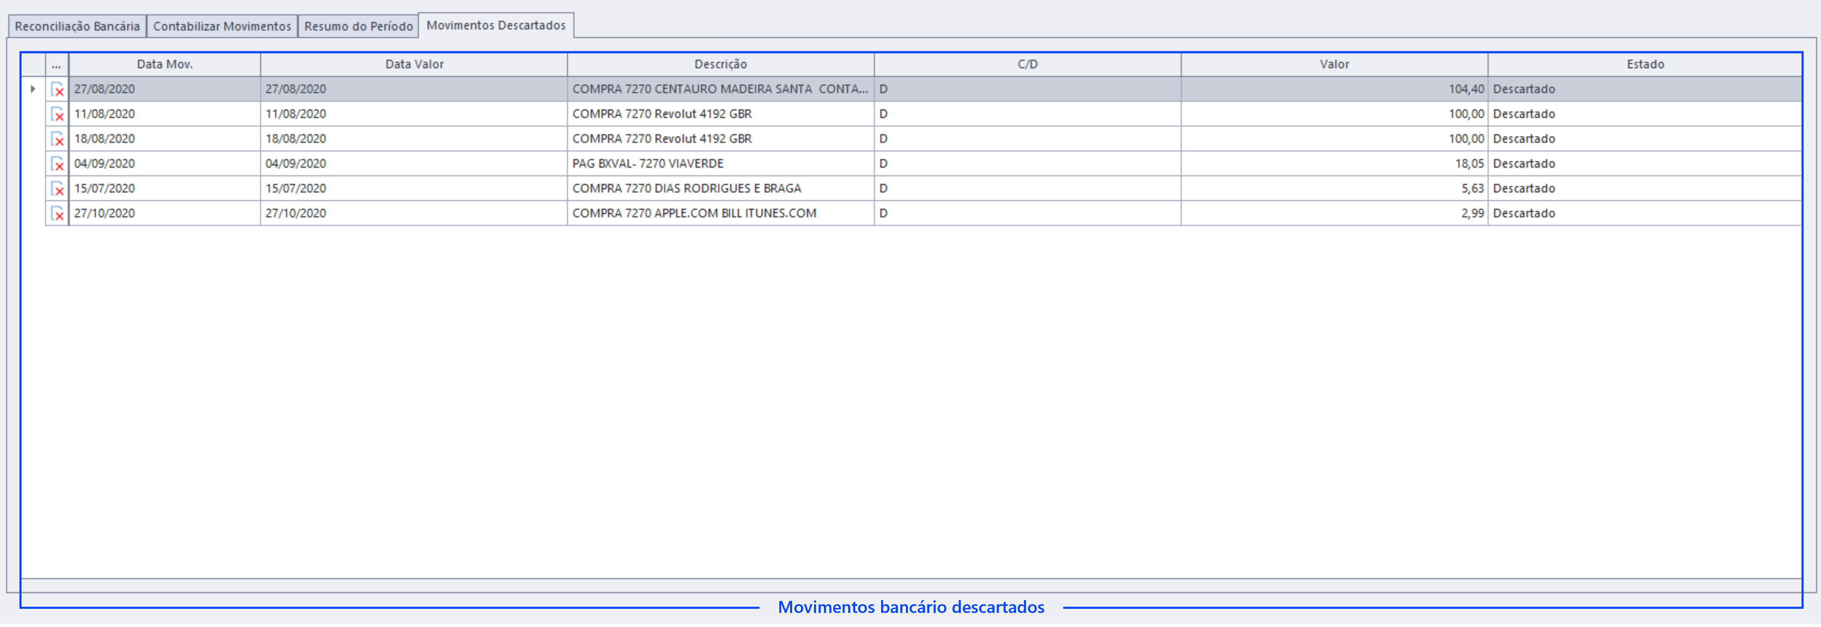
Task: Open the Resumo do Período tab
Action: pos(358,26)
